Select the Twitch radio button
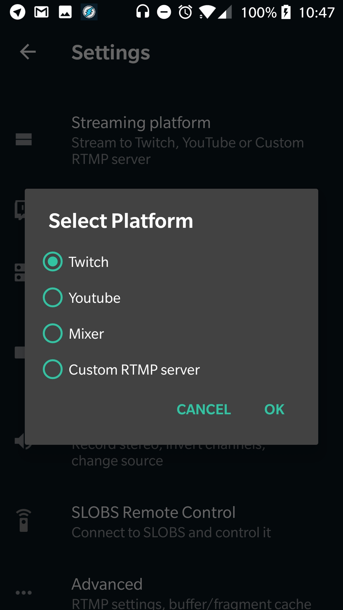The image size is (343, 610). coord(53,261)
